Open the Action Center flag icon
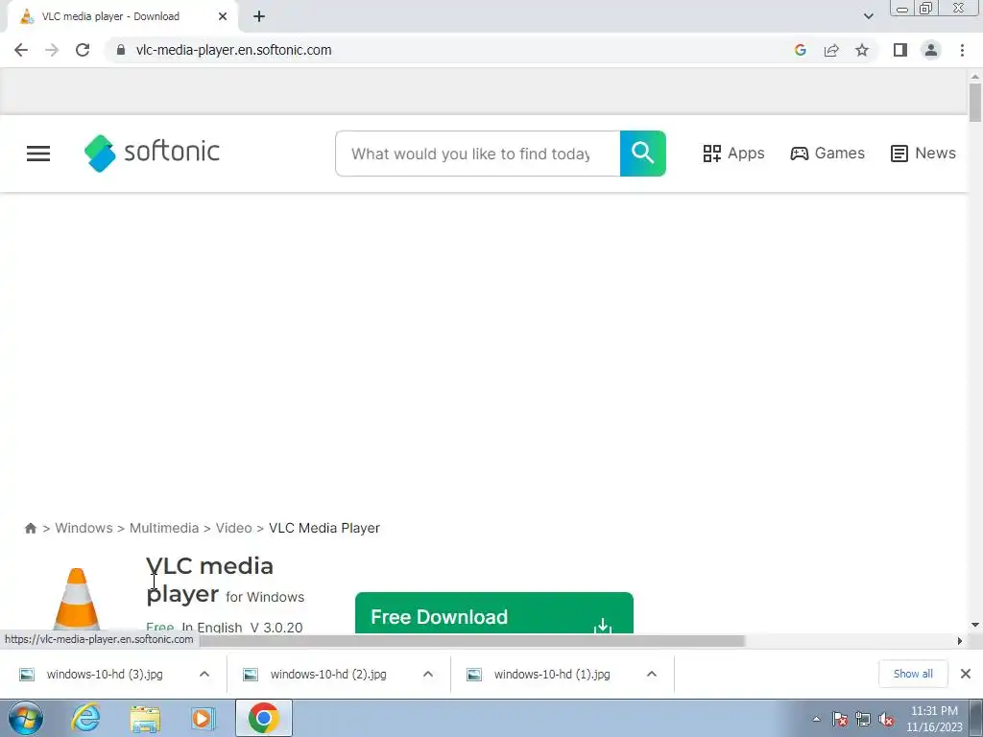Viewport: 983px width, 737px height. [x=840, y=719]
